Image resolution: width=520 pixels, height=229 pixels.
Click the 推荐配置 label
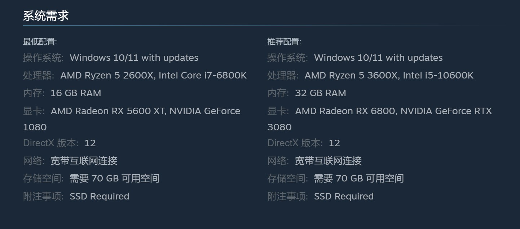tap(284, 42)
